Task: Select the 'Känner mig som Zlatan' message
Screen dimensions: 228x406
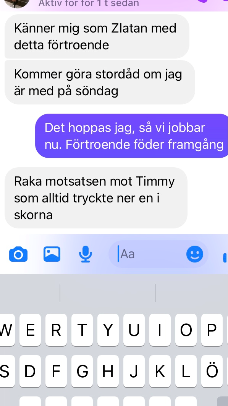Action: click(x=97, y=36)
